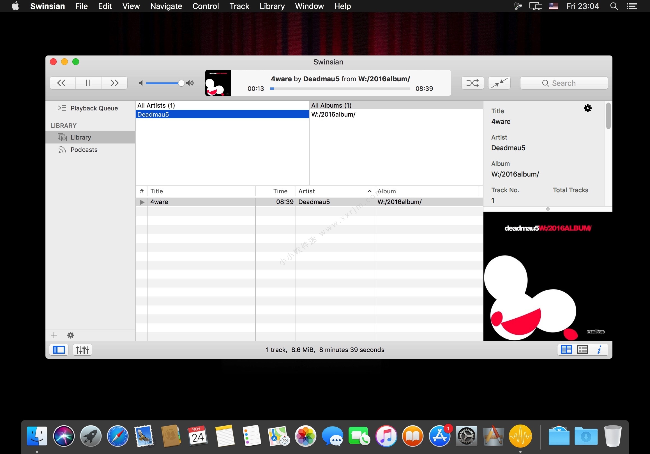Open the Library menu in menu bar
The width and height of the screenshot is (650, 454).
[272, 6]
